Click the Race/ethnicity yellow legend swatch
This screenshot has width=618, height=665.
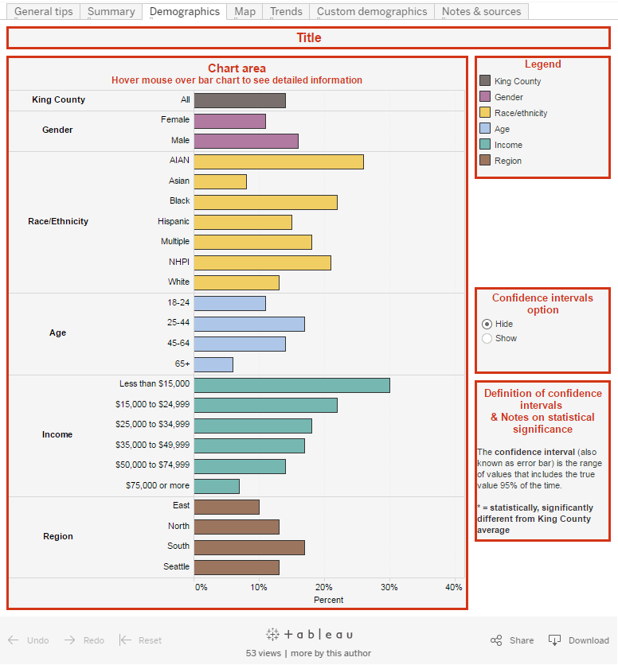pos(485,113)
